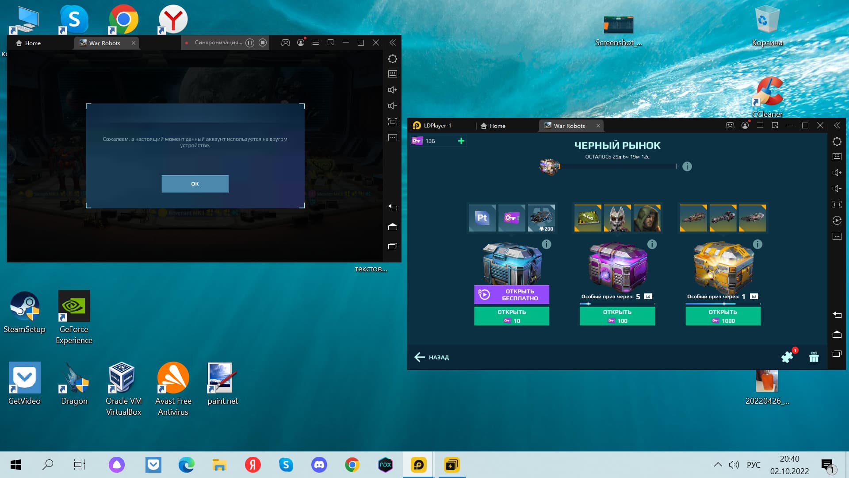Viewport: 849px width, 478px height.
Task: Open Skype desktop shortcut
Action: click(74, 19)
